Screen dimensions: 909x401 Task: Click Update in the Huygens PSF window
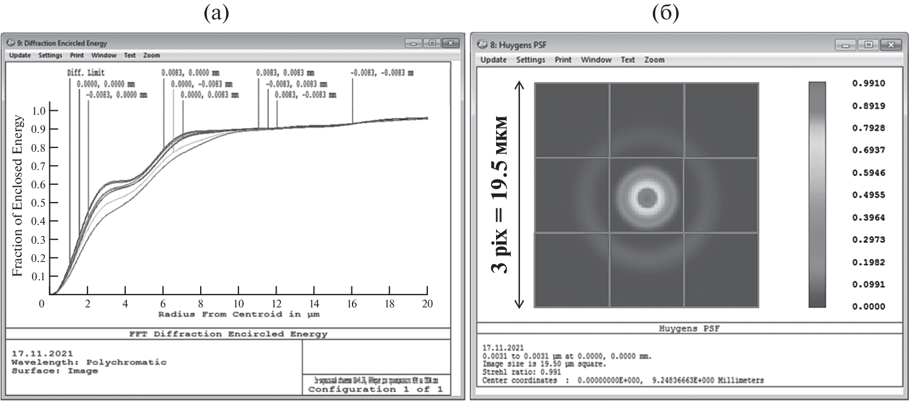(493, 60)
